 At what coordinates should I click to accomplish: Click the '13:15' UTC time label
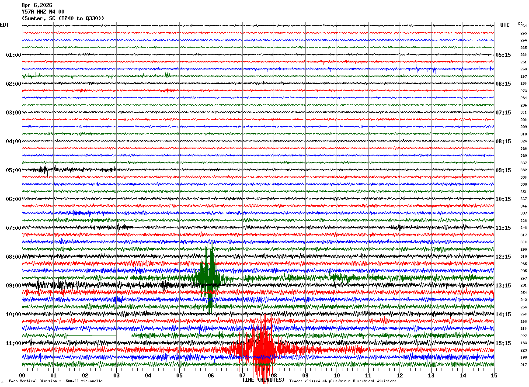point(503,286)
